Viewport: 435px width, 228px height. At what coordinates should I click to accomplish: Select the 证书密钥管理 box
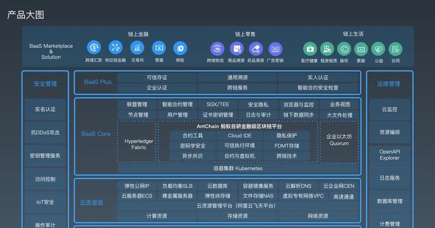[x=218, y=115]
